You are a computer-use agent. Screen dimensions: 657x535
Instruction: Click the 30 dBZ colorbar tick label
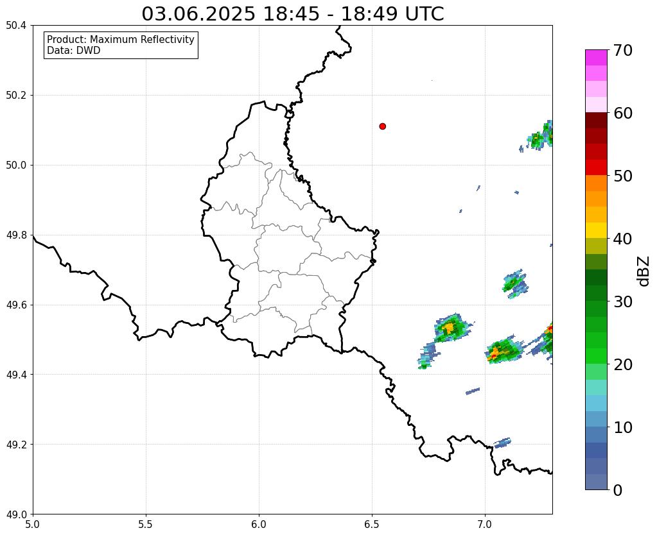(623, 301)
